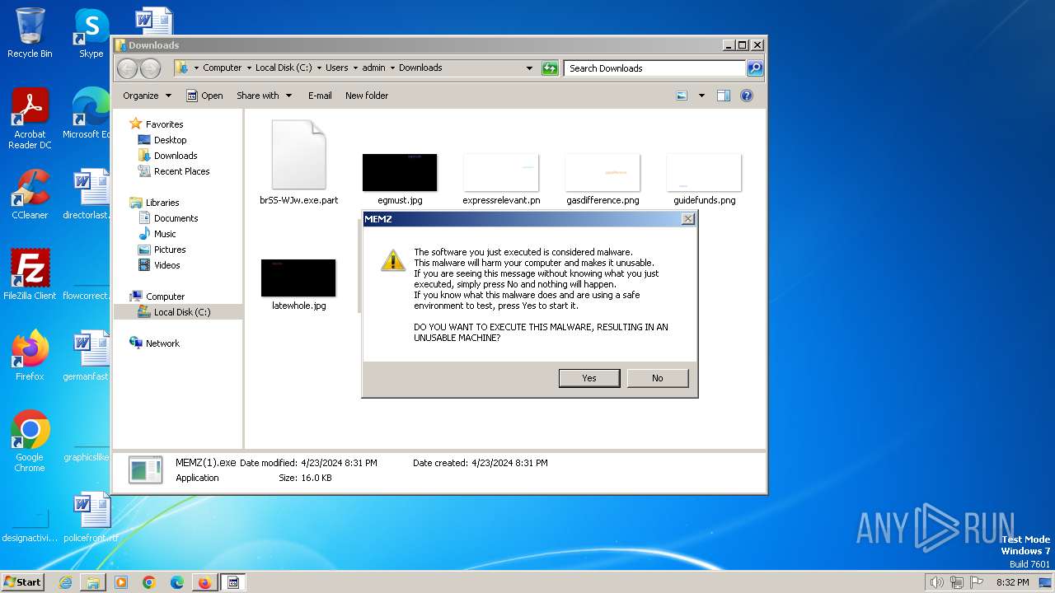Click the taskbar clock showing 8:32 PM

coord(1013,582)
